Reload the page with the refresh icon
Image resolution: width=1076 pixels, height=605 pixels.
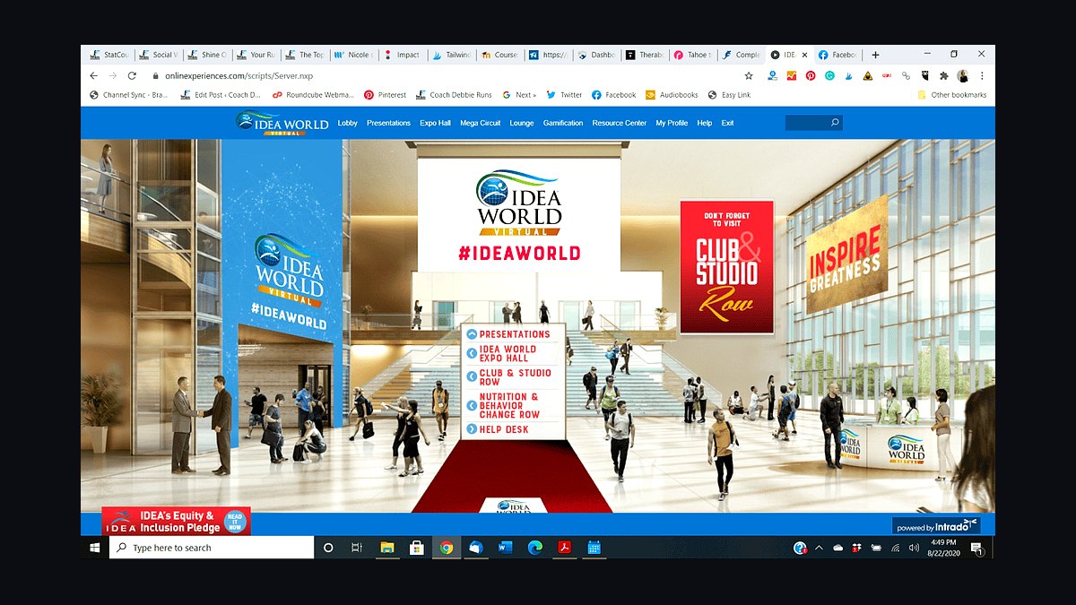coord(132,76)
